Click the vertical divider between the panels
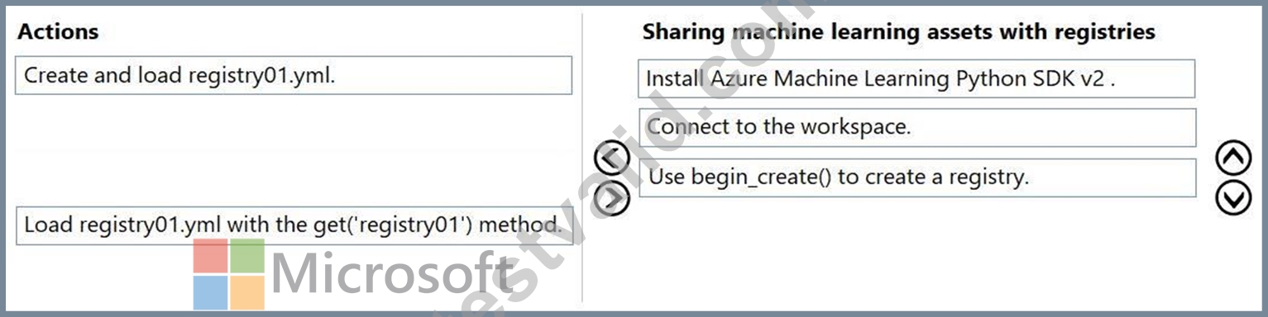The width and height of the screenshot is (1268, 317). [x=582, y=157]
